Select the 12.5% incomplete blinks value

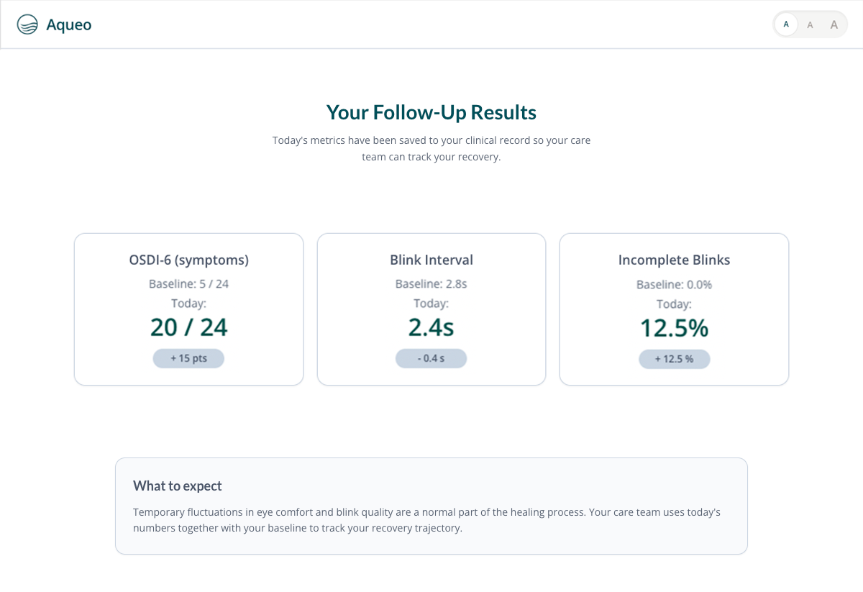(x=674, y=328)
